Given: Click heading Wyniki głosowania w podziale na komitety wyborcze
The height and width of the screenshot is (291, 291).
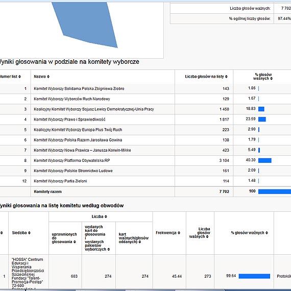Looking at the screenshot, I should (x=69, y=62).
